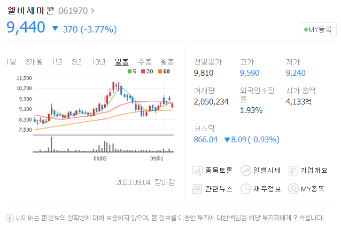The width and height of the screenshot is (341, 225).
Task: Open the KOSDAQ index value 866.04
Action: (206, 140)
